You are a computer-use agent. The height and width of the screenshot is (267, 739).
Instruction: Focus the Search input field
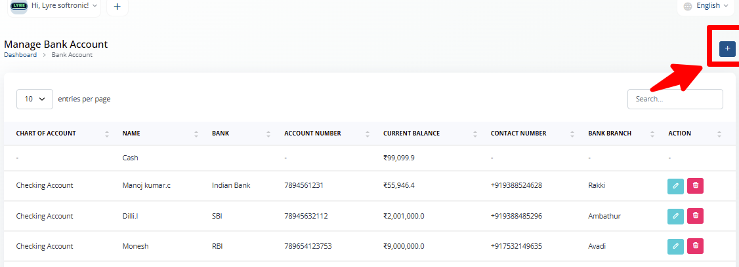click(x=675, y=99)
